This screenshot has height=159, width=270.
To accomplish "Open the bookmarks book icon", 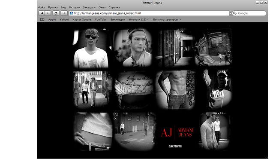I will tap(42, 19).
